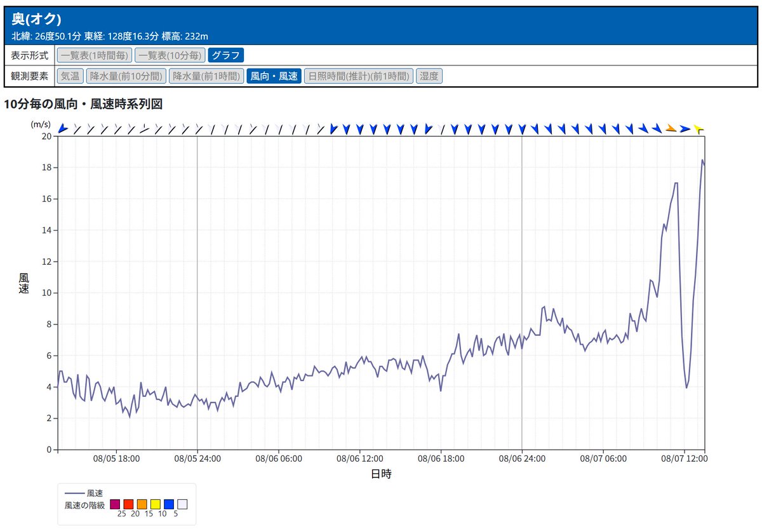Click the 表示形式 row label
The height and width of the screenshot is (529, 762).
pos(30,55)
